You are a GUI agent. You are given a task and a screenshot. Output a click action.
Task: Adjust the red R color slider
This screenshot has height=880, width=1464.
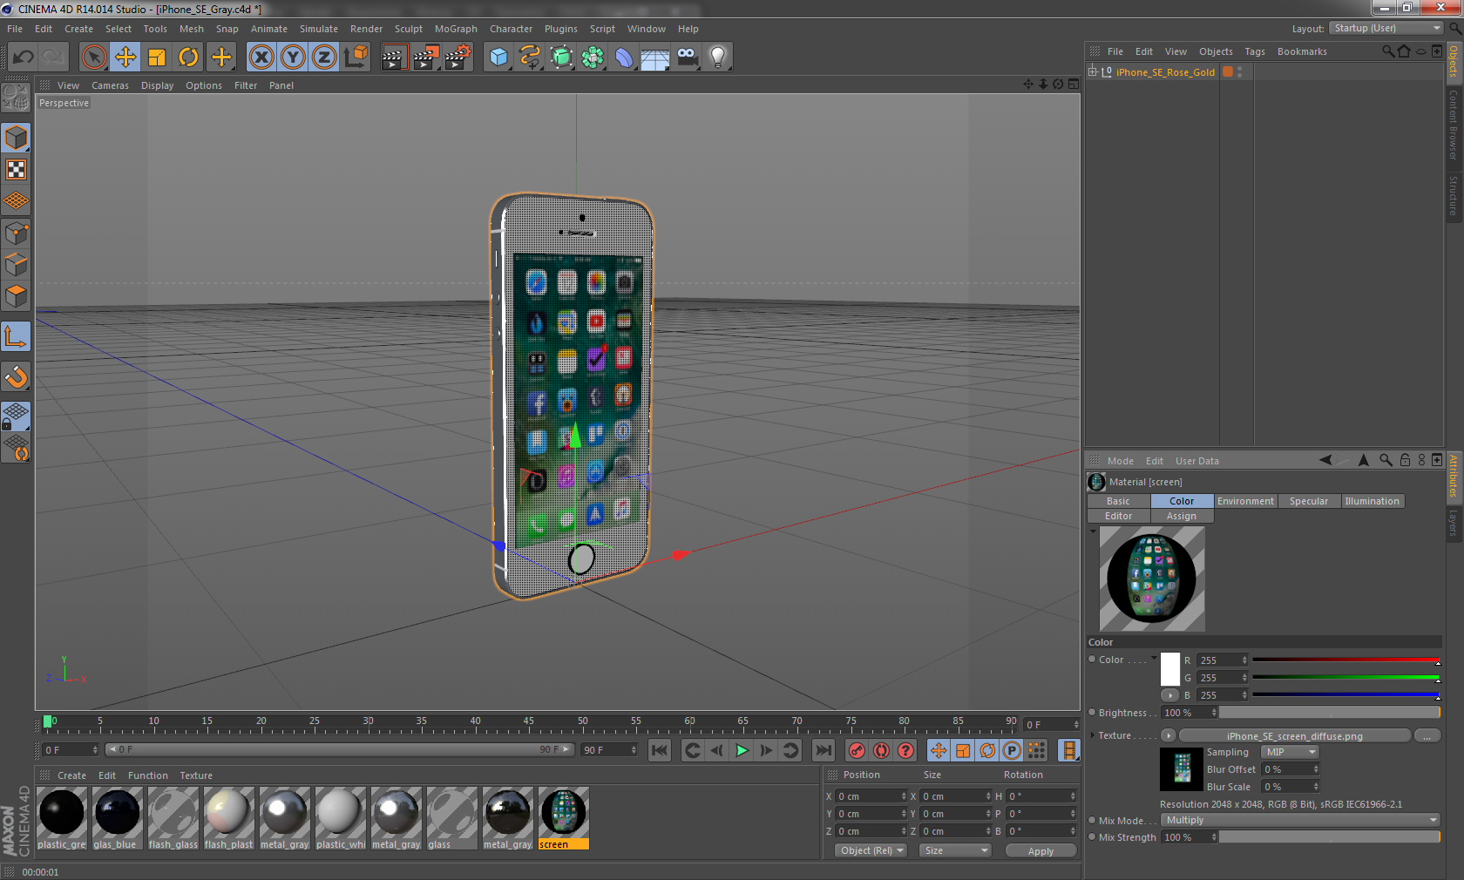(x=1345, y=660)
